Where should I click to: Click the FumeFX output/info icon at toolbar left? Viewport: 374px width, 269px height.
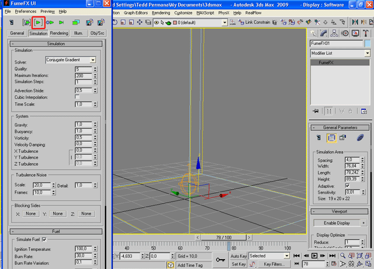pos(12,22)
